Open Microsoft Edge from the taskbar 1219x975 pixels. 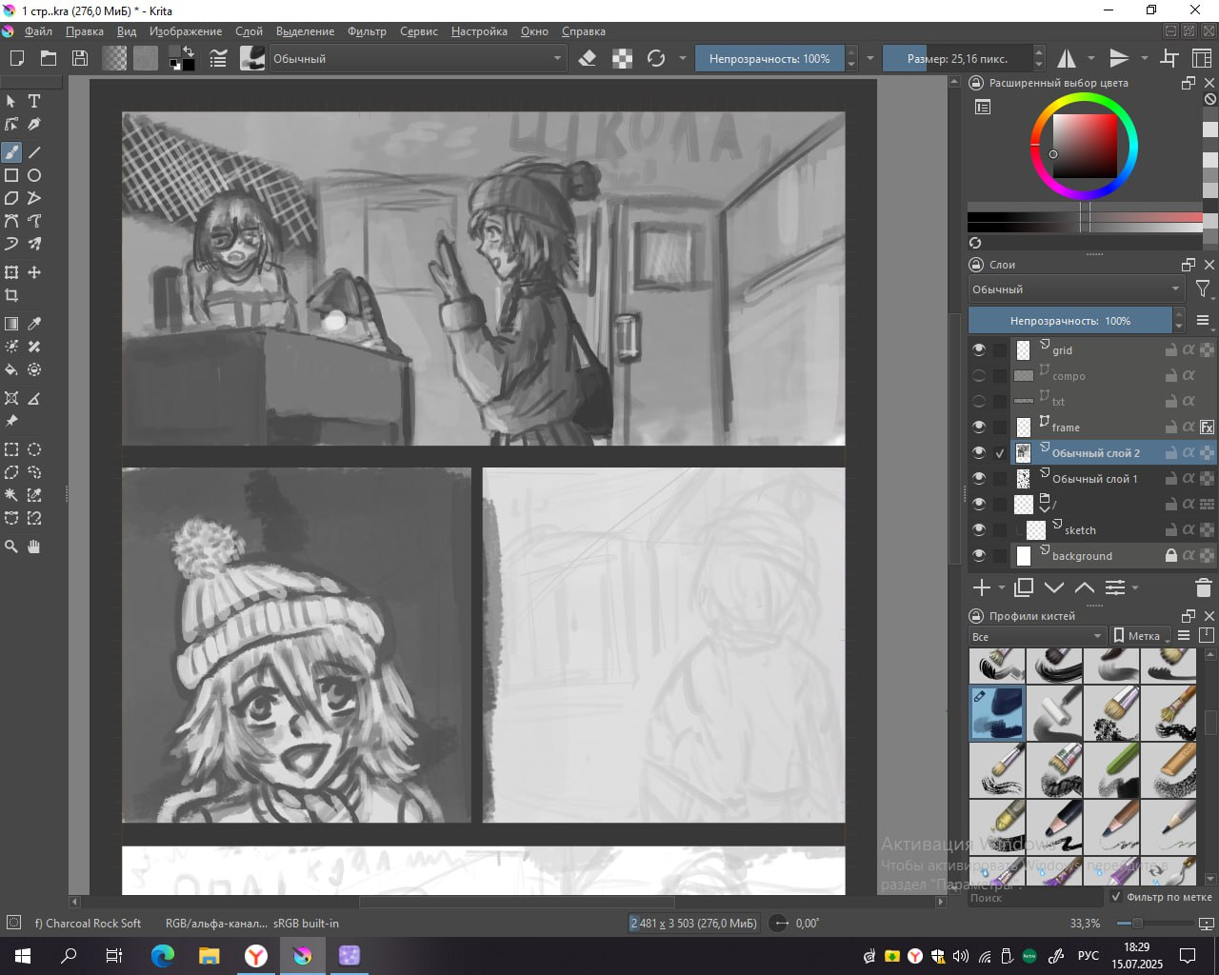click(x=163, y=956)
